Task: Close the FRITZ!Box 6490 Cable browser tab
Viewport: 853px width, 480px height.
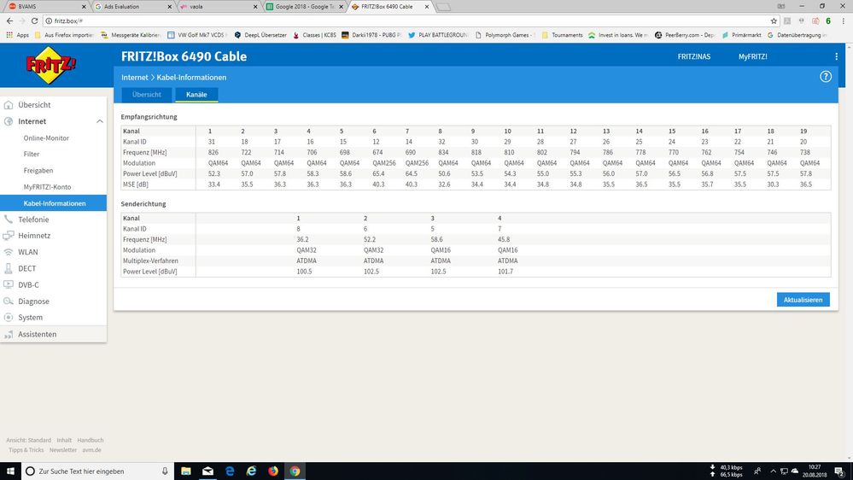Action: pyautogui.click(x=427, y=7)
